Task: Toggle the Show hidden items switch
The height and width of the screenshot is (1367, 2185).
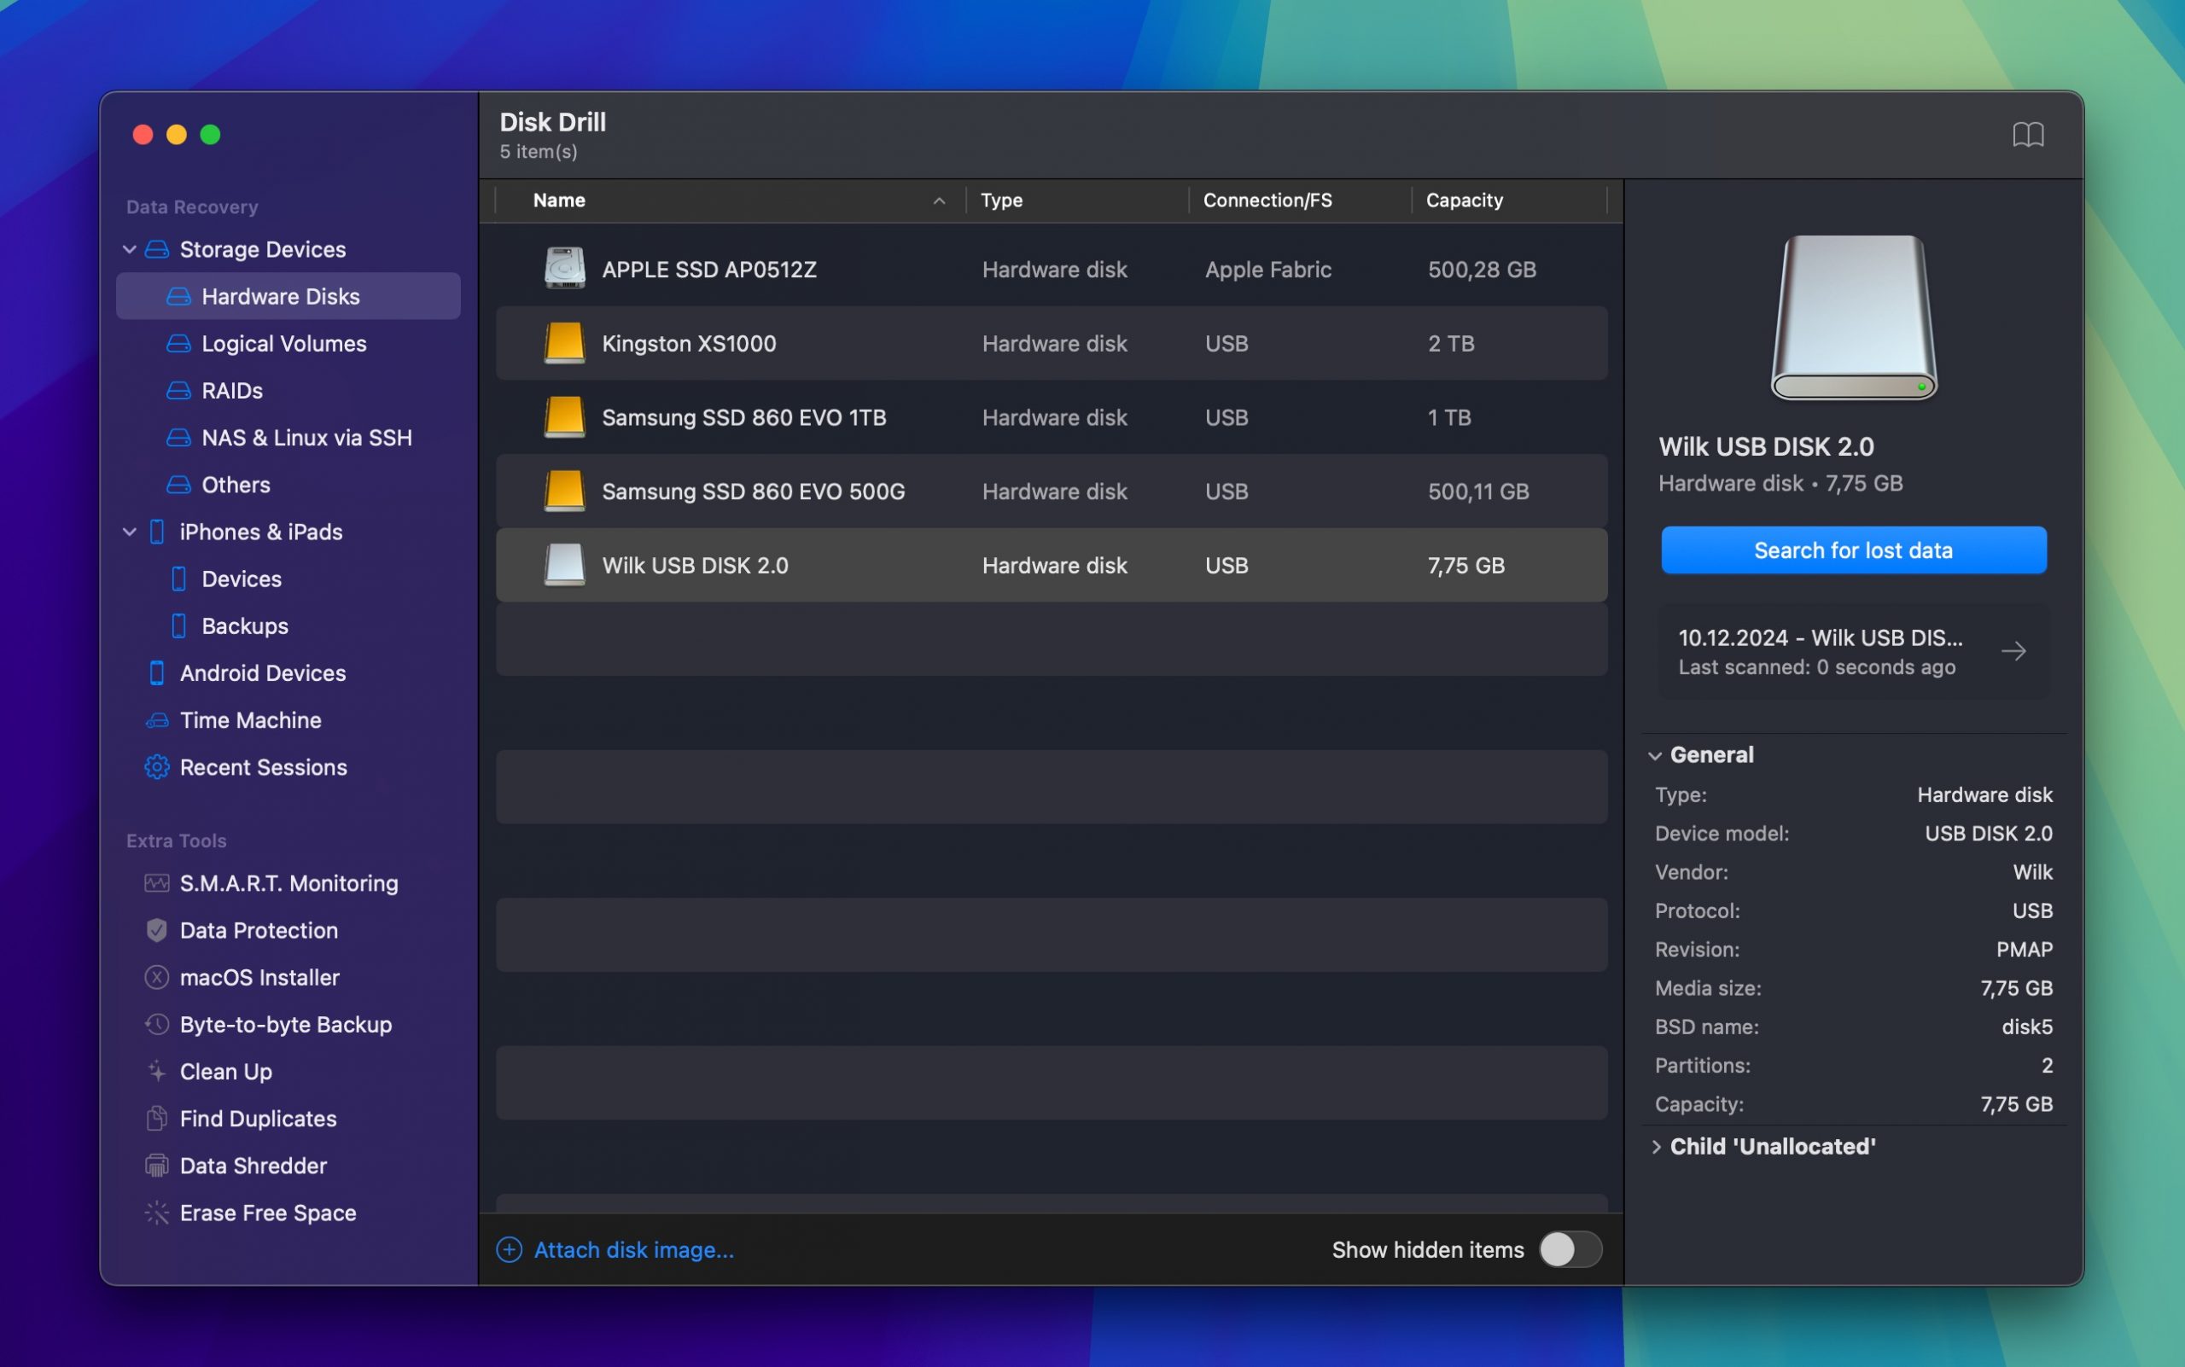Action: pos(1571,1249)
